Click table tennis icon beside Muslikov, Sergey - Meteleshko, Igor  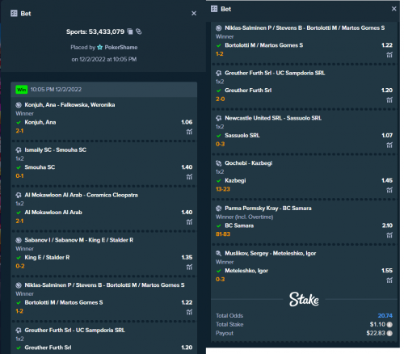click(x=219, y=253)
